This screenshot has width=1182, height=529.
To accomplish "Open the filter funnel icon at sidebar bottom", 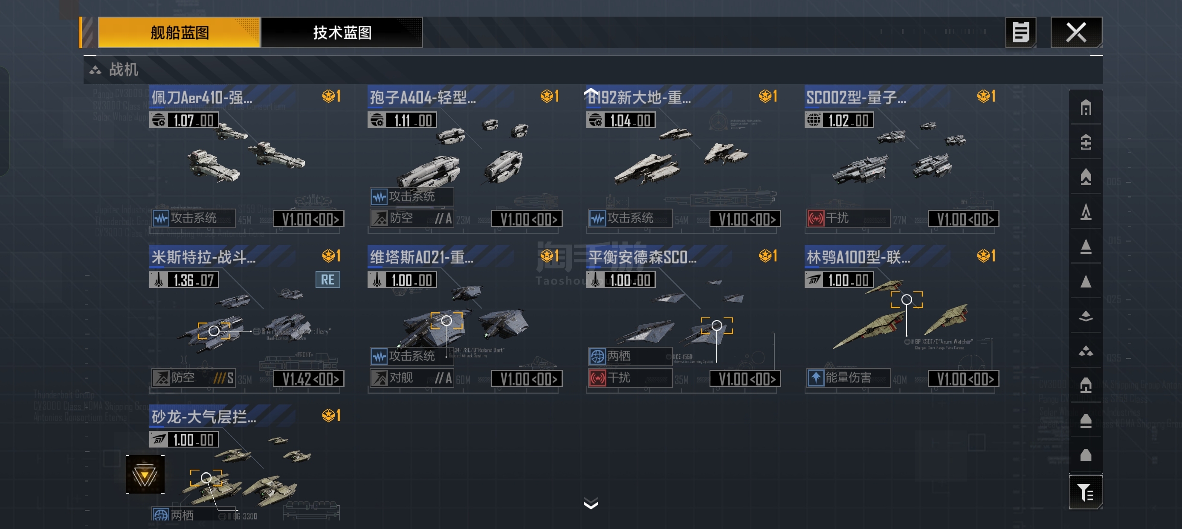I will [1086, 492].
